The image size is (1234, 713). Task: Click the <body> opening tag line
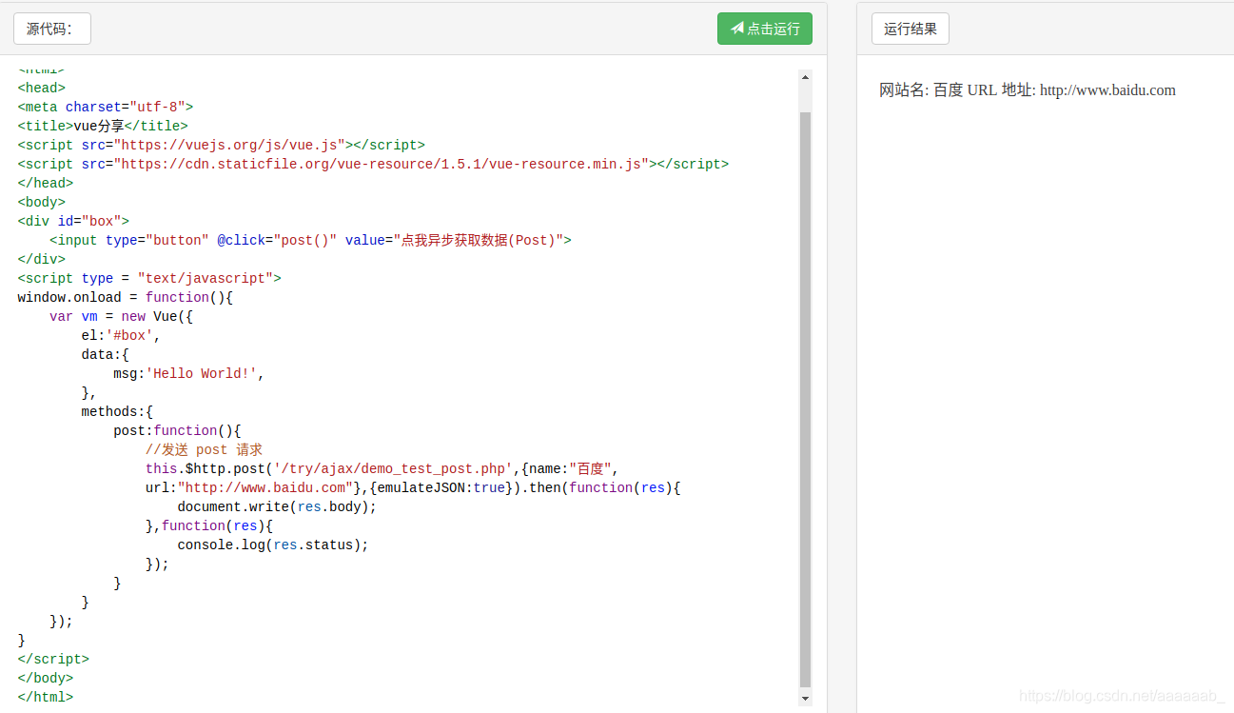click(41, 202)
